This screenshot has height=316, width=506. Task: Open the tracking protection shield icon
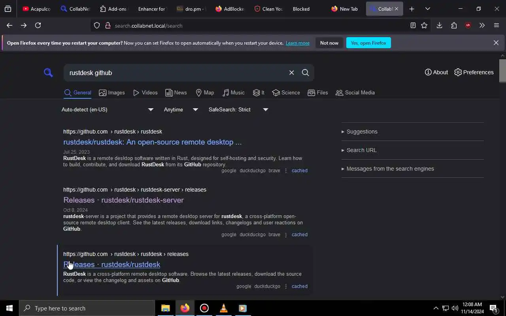click(x=97, y=26)
